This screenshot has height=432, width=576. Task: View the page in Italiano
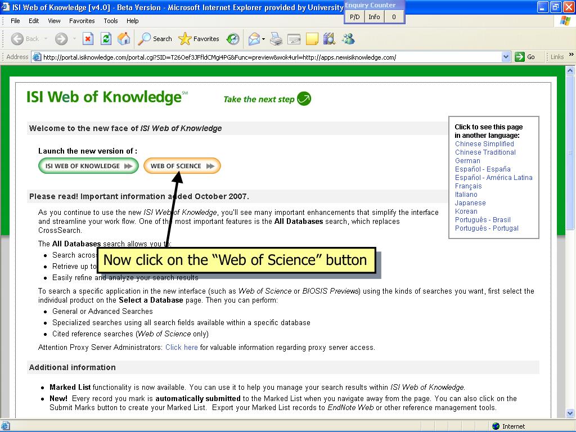pos(466,194)
